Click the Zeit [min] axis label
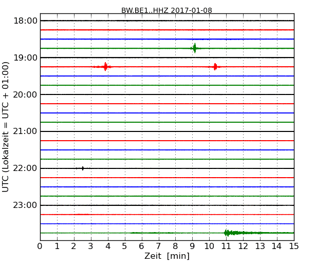 pyautogui.click(x=167, y=256)
